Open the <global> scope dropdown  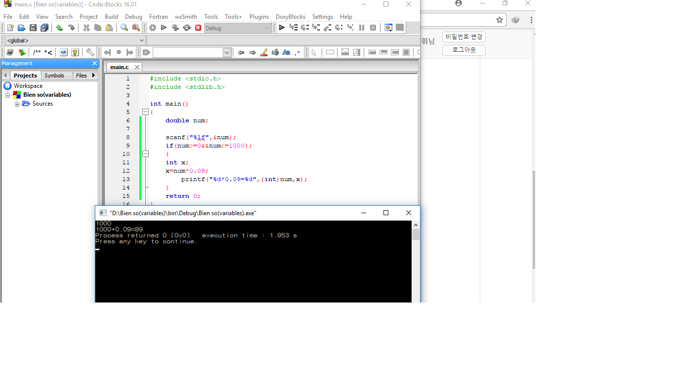point(141,40)
